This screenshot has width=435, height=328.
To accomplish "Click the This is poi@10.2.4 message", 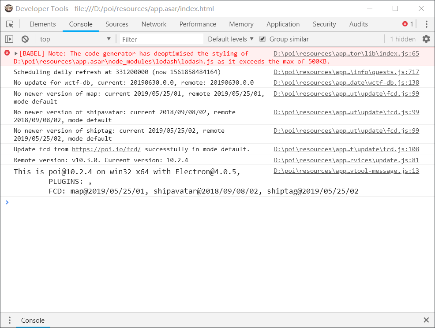I will click(127, 172).
